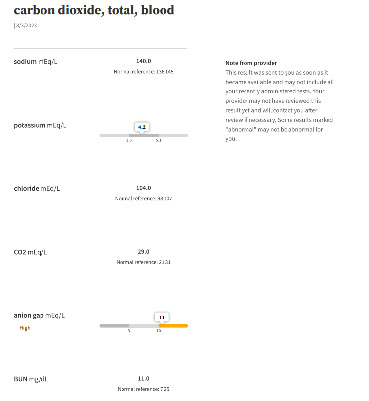Screen dimensions: 369x401
Task: Click the 8/3/2023 result date
Action: [26, 26]
